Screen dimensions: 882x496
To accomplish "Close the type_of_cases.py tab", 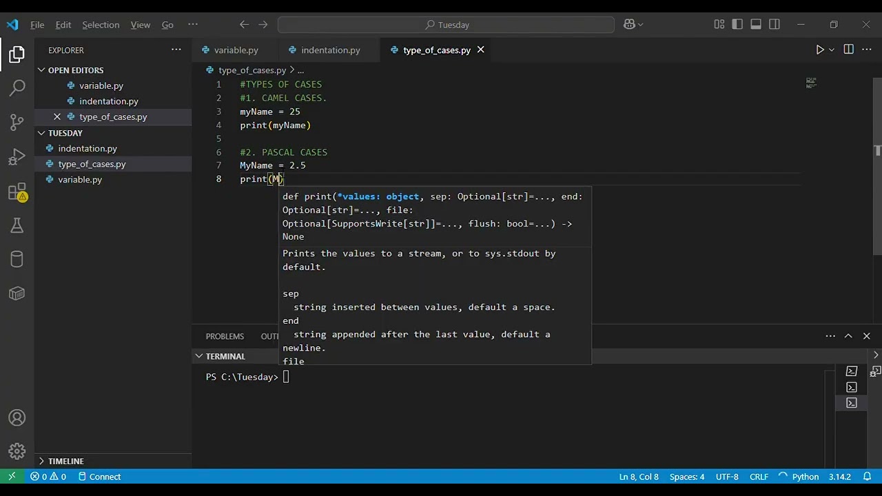I will coord(481,50).
